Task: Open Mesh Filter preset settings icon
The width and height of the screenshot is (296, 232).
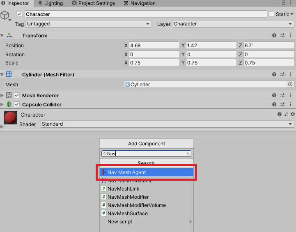Action: click(282, 74)
